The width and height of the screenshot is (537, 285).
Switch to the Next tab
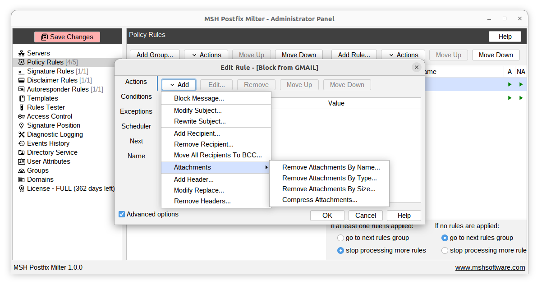point(136,141)
